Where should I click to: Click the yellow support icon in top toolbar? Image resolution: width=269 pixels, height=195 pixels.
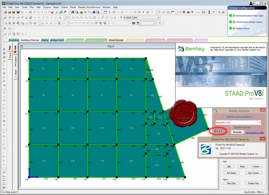point(192,12)
